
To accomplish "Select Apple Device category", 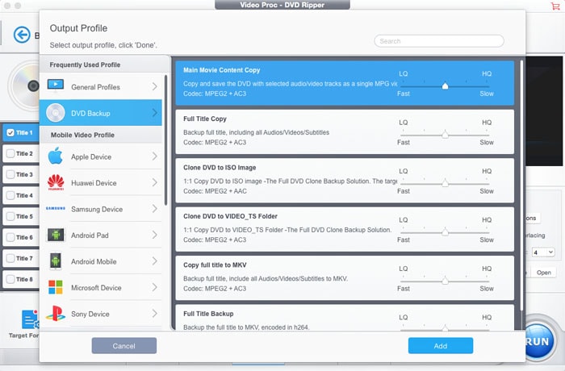I will point(101,156).
